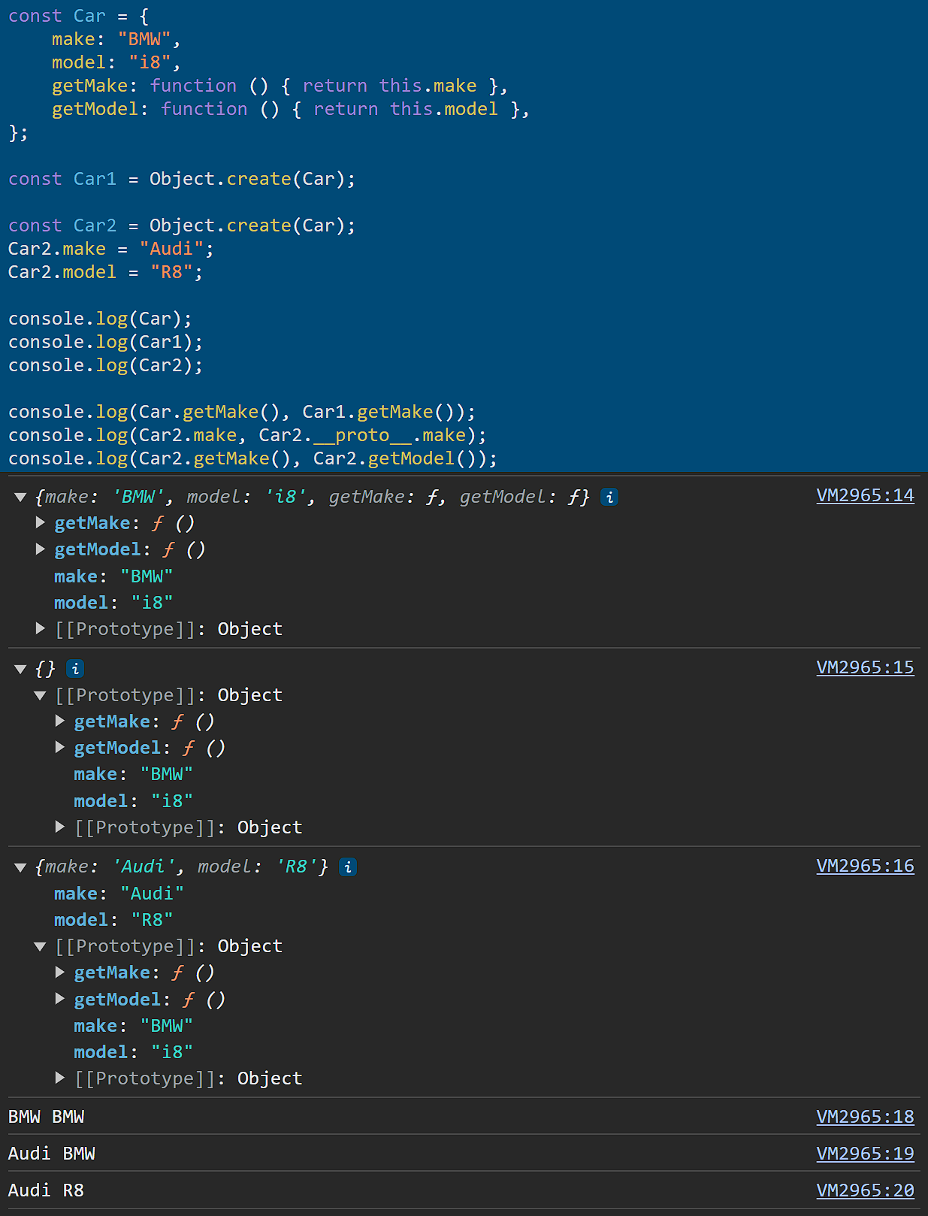Click the "Audi BMW" console output line

(52, 1154)
